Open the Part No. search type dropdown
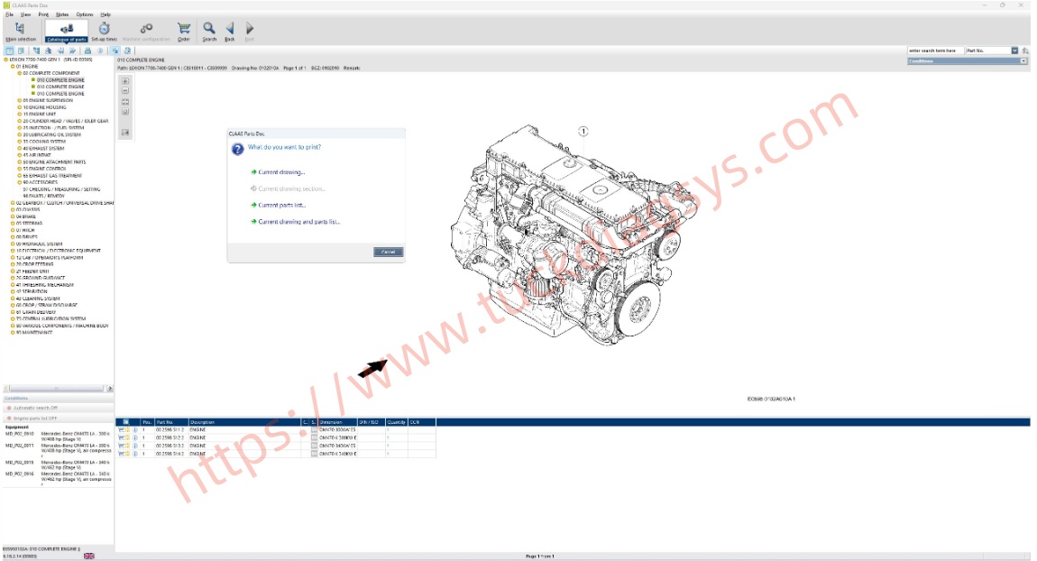 click(x=1014, y=51)
